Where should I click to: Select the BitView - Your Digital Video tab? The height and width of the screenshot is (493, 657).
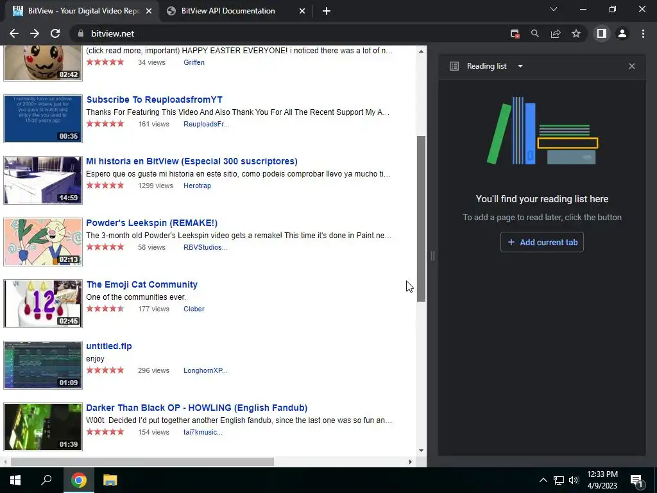[81, 11]
